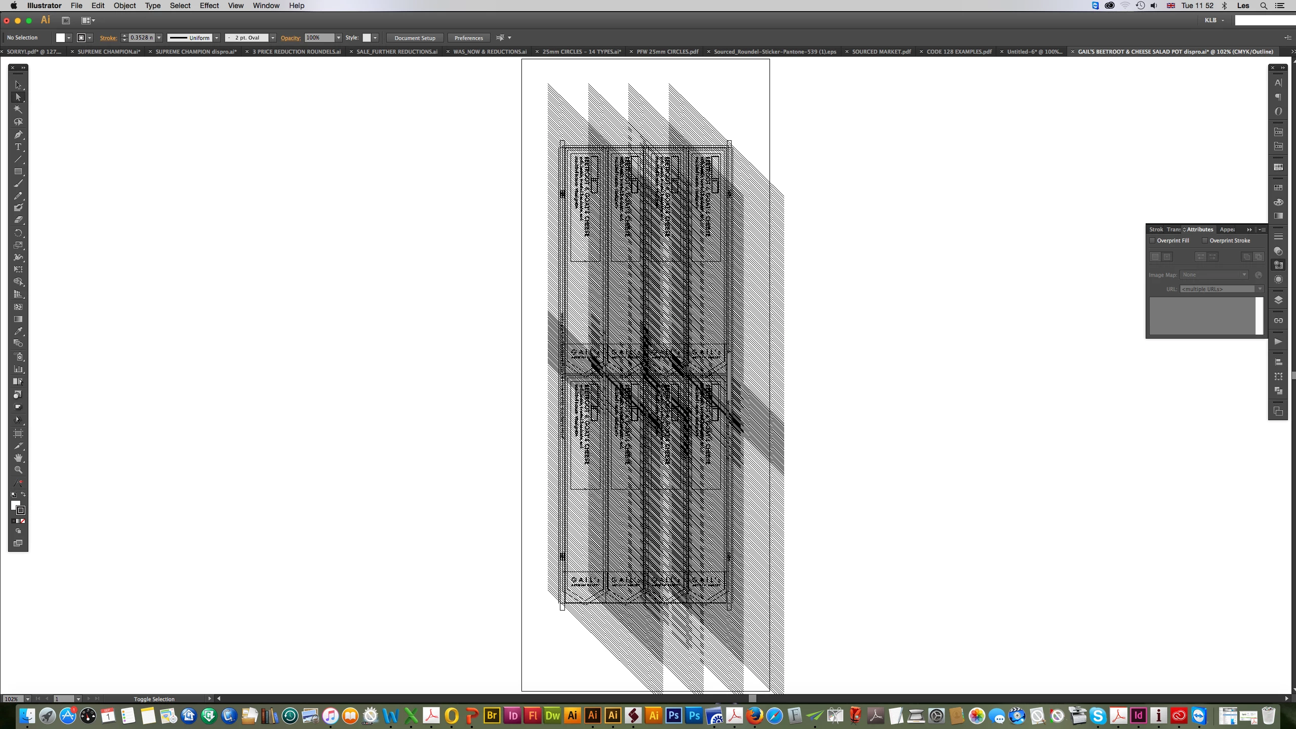Choose the Hand tool

click(18, 458)
